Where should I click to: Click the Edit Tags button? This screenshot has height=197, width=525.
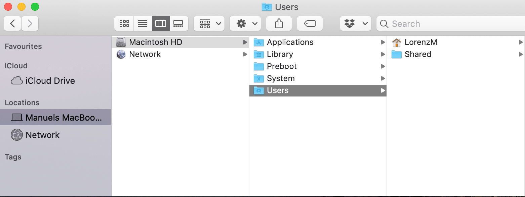310,23
